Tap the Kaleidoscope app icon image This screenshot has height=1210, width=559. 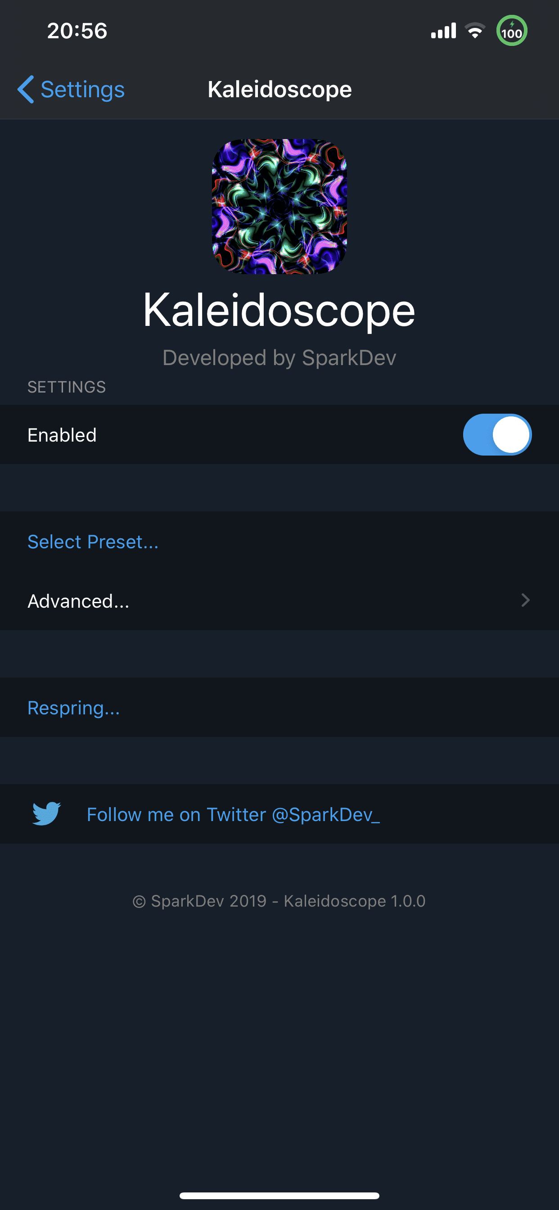pyautogui.click(x=279, y=206)
